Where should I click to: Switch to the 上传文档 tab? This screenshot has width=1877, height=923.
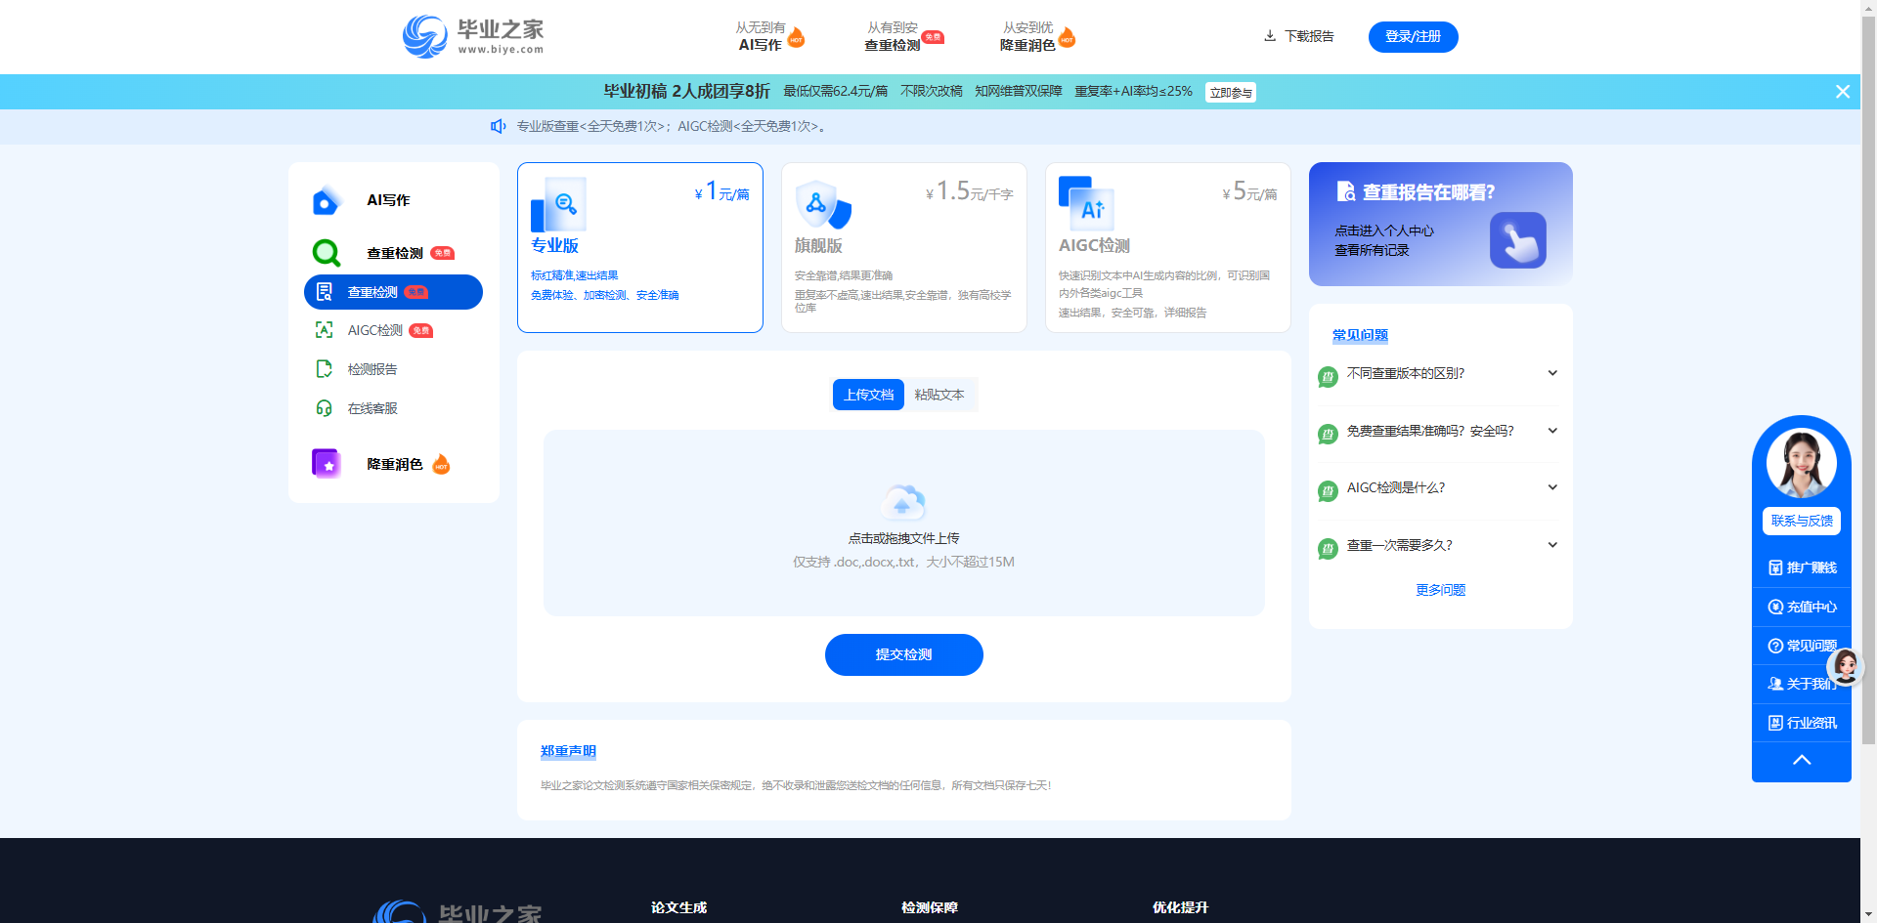(868, 395)
